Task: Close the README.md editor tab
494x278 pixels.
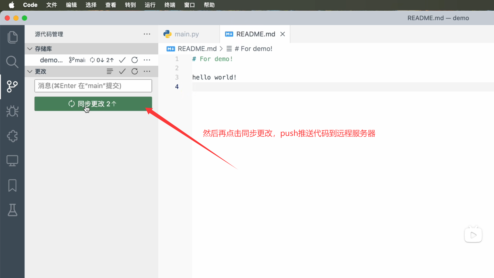Action: pyautogui.click(x=283, y=34)
